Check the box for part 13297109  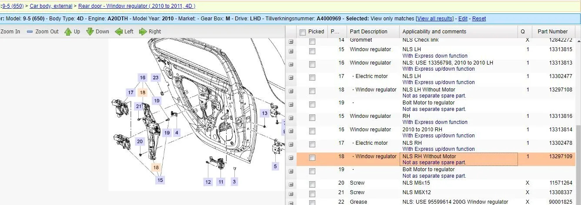click(312, 158)
